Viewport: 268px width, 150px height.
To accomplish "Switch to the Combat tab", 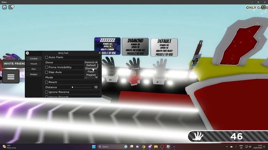I will [x=33, y=58].
